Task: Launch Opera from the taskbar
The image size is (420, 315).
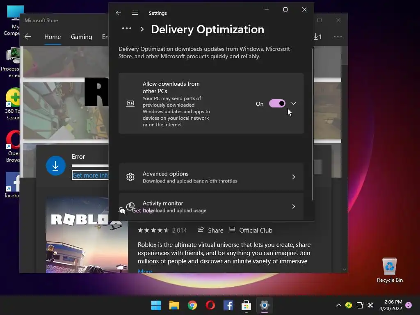Action: click(x=210, y=305)
